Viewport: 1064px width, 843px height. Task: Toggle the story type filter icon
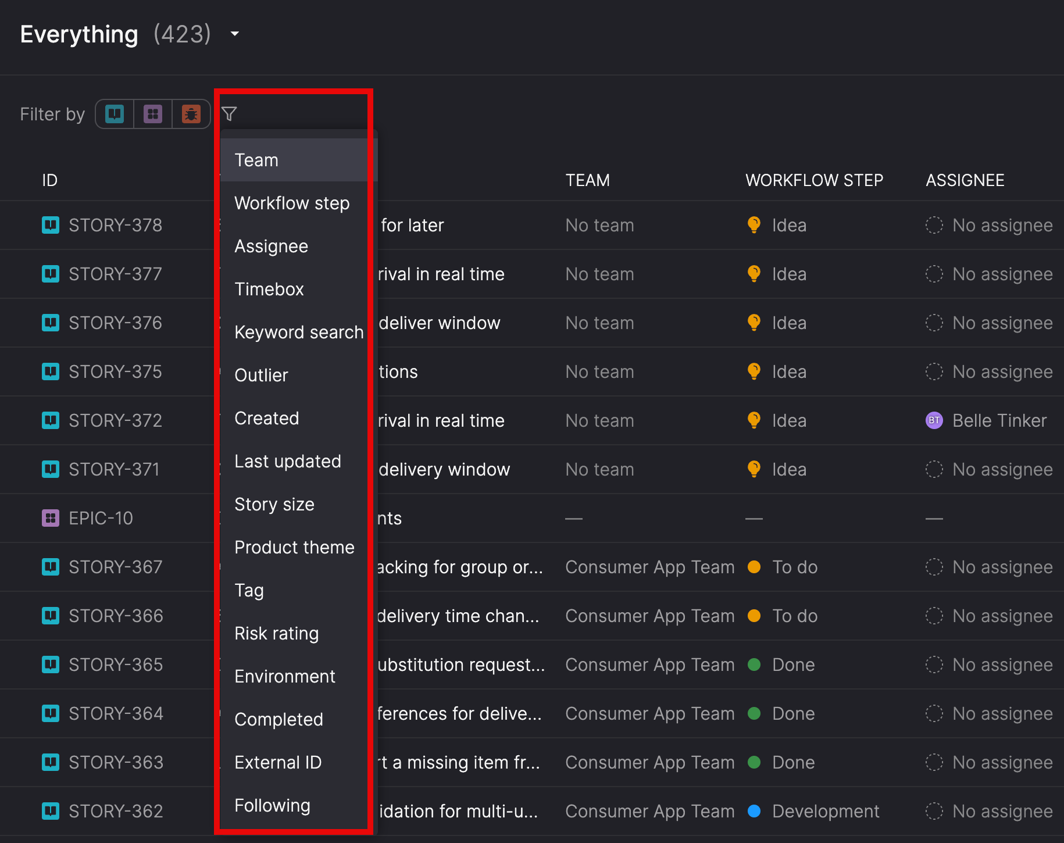(115, 114)
